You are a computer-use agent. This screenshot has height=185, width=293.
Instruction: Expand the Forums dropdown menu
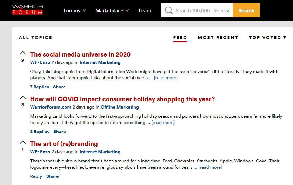(75, 10)
